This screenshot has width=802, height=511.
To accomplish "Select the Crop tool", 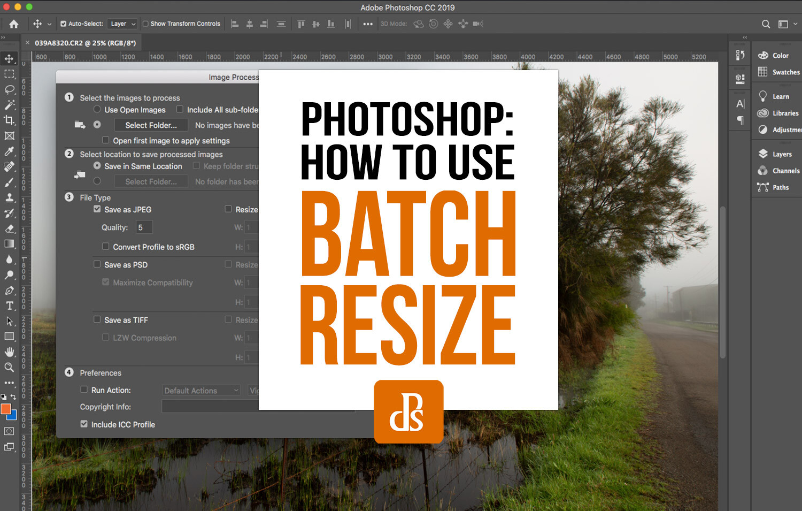I will [9, 120].
